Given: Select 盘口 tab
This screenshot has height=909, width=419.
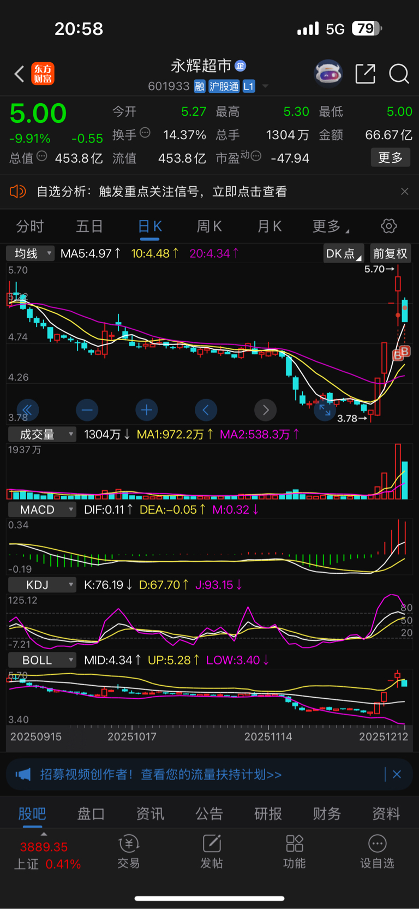Looking at the screenshot, I should [91, 814].
